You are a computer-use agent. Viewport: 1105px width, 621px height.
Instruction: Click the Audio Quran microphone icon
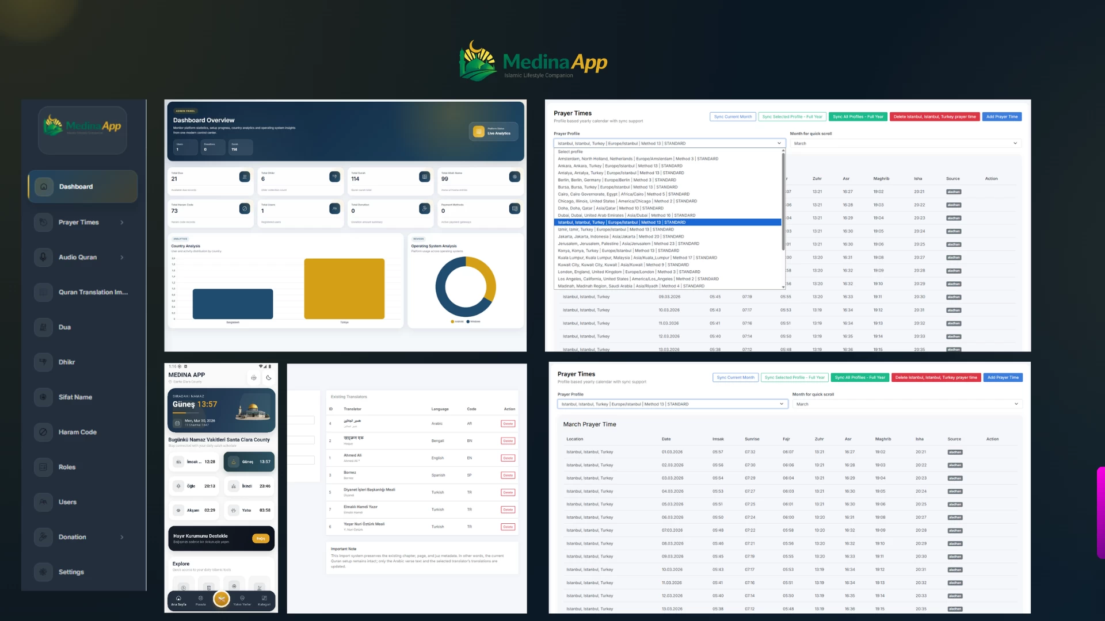tap(43, 257)
